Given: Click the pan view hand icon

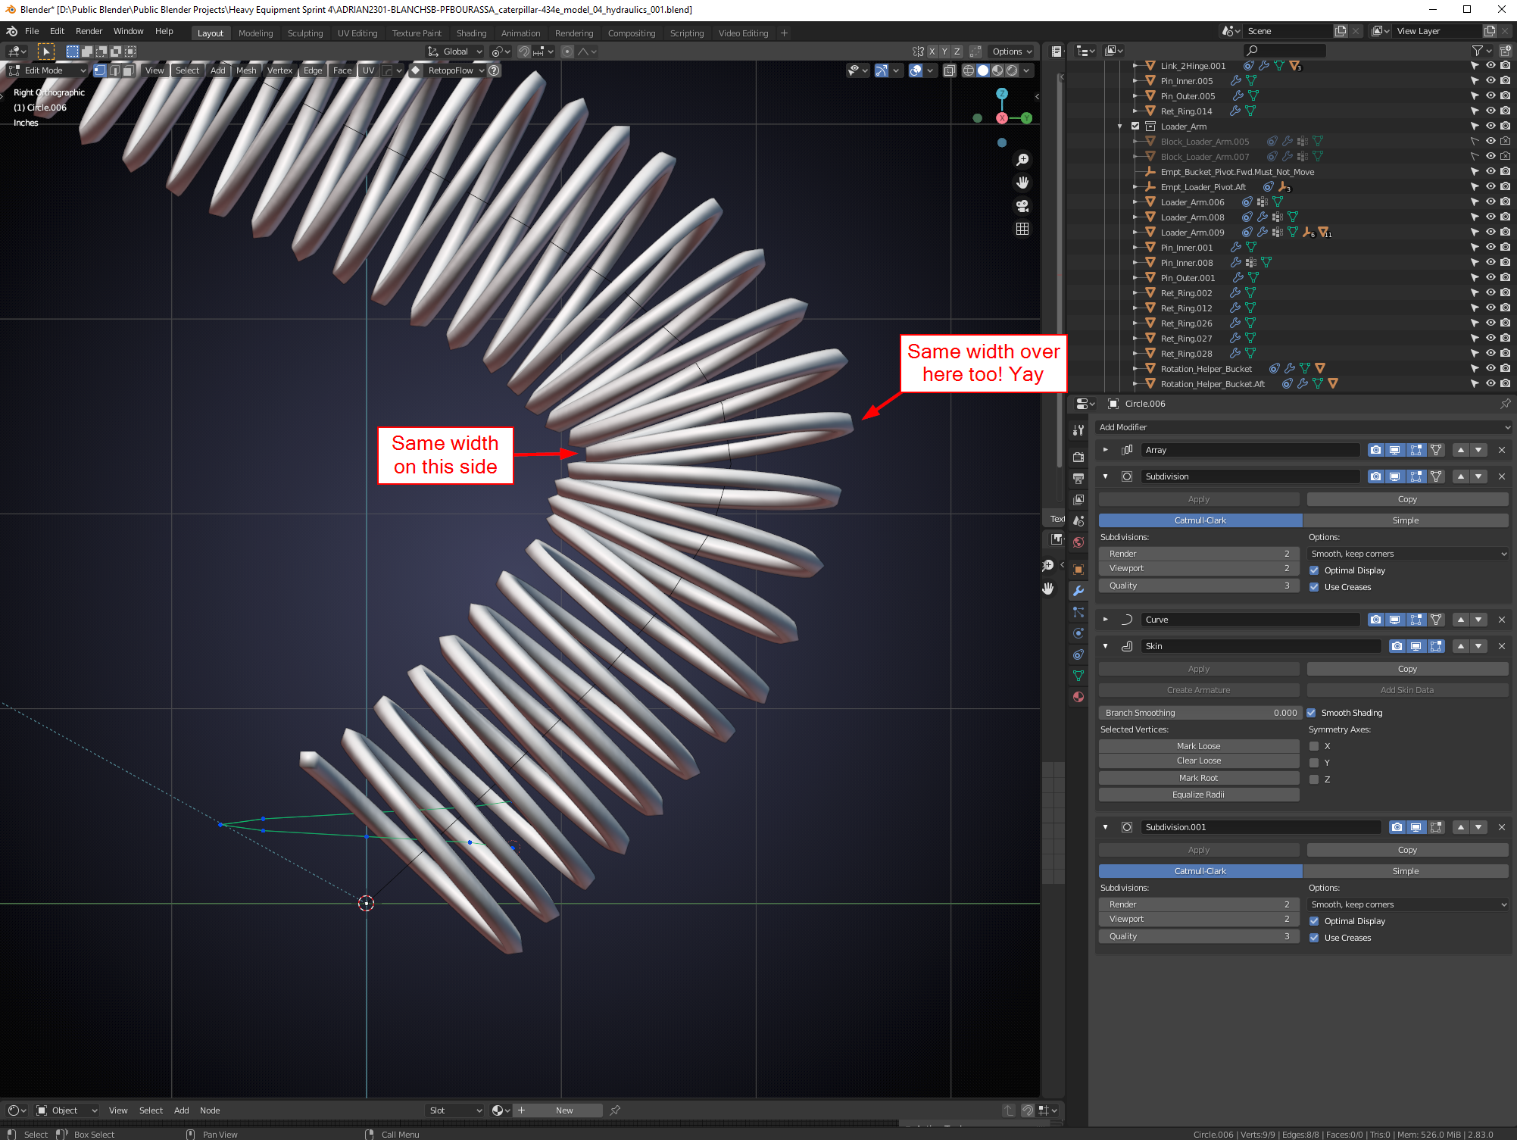Looking at the screenshot, I should tap(1022, 183).
